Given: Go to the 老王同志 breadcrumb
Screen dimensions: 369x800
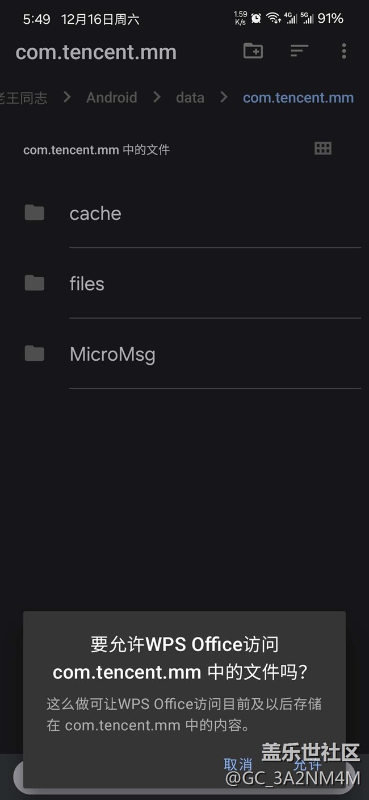Looking at the screenshot, I should click(x=24, y=98).
